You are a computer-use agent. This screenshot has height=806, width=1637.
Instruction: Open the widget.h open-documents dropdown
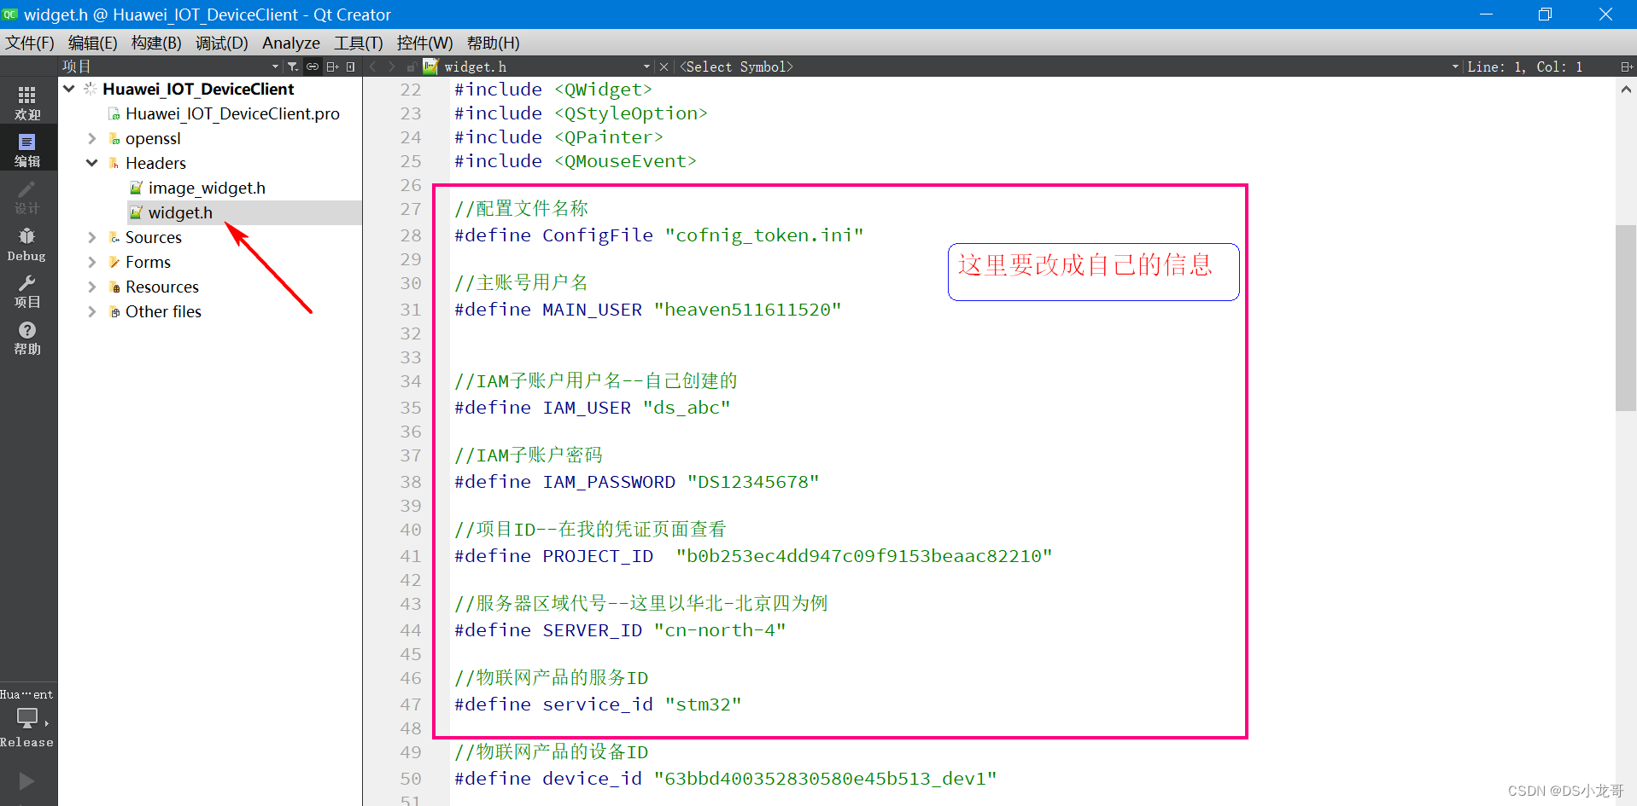click(646, 67)
